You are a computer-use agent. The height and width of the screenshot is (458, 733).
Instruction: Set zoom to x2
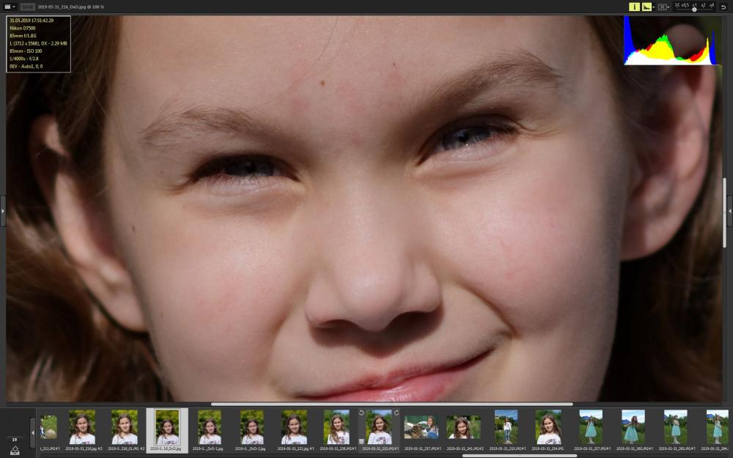click(703, 5)
